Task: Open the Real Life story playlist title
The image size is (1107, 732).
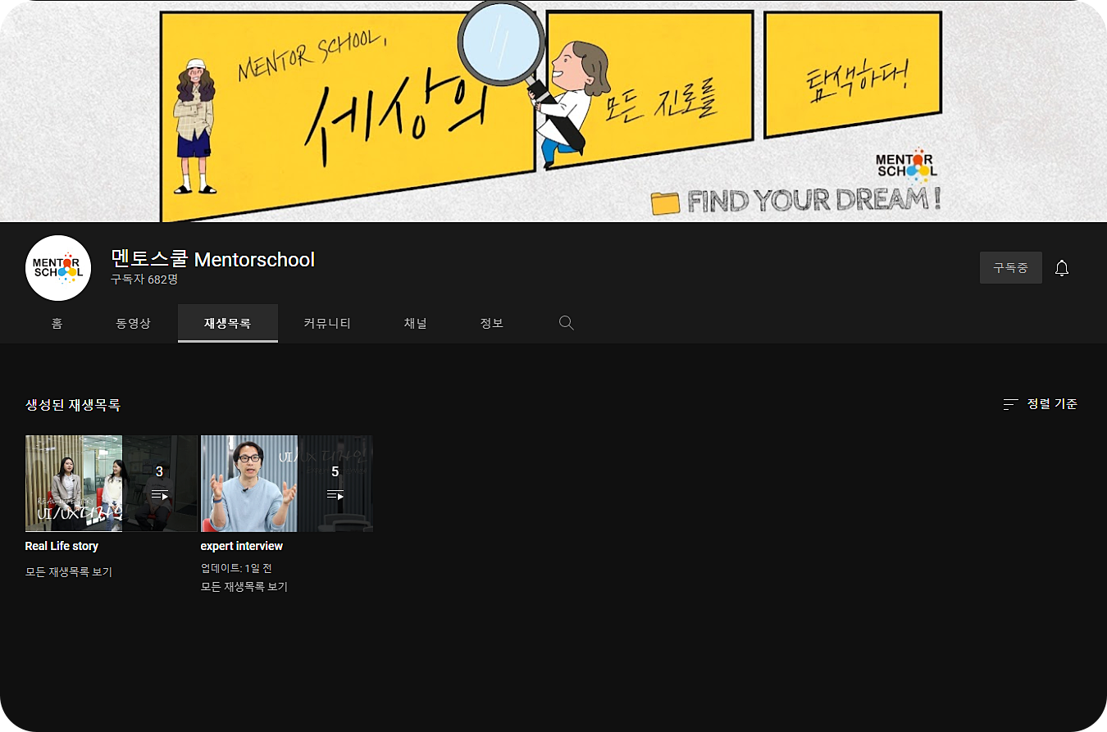Action: click(x=61, y=546)
